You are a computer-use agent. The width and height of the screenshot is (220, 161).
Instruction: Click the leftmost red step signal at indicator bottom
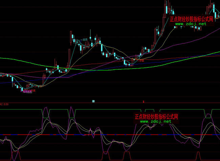(x=15, y=153)
